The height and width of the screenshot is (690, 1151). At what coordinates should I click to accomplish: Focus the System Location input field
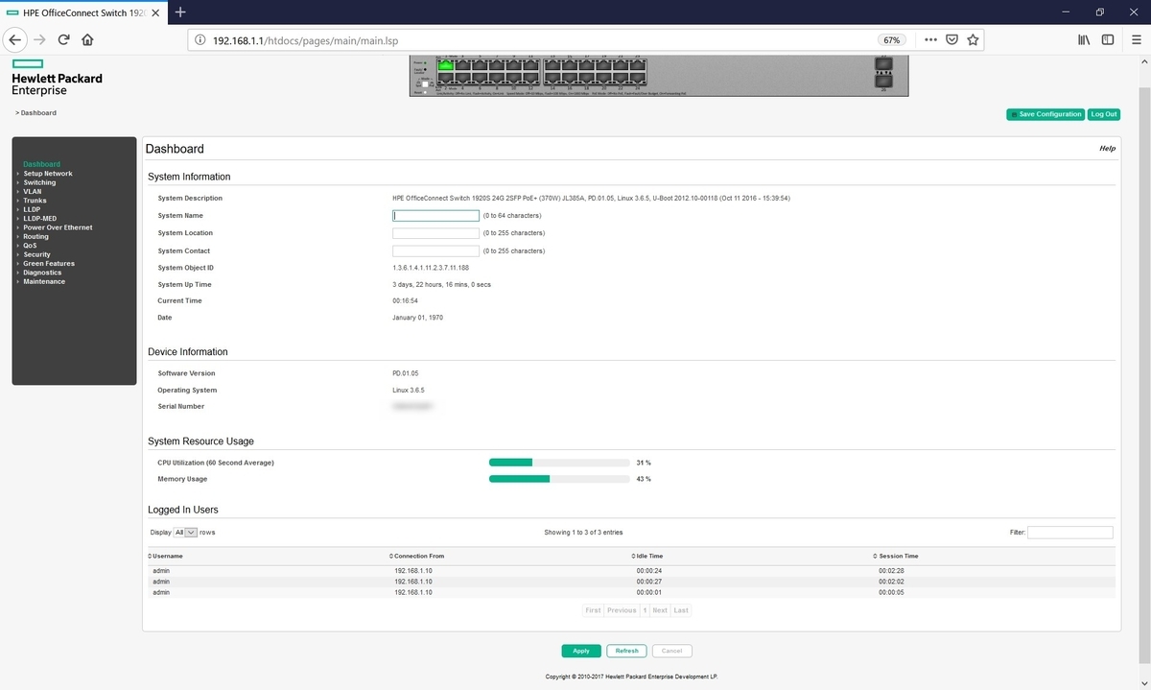pyautogui.click(x=435, y=233)
